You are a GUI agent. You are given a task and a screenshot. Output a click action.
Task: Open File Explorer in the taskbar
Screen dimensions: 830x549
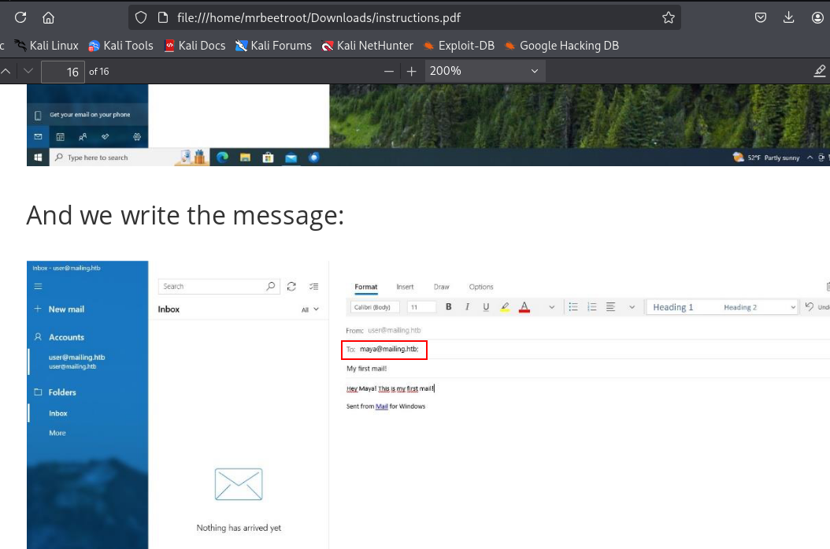tap(245, 158)
